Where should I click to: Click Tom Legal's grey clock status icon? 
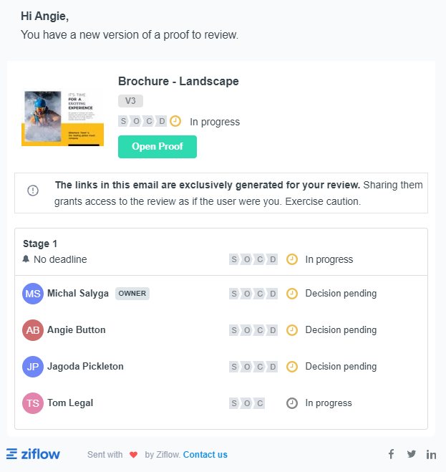pyautogui.click(x=291, y=403)
